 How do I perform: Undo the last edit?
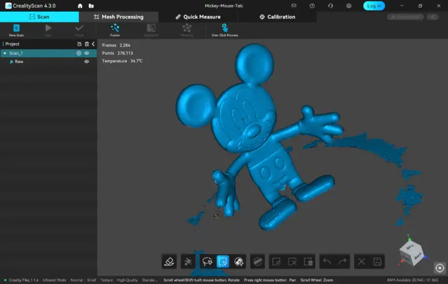click(327, 262)
